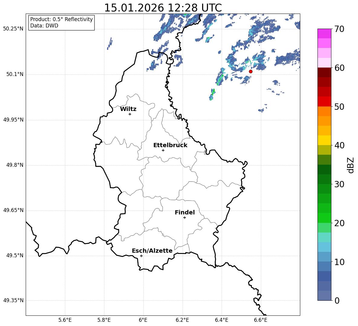Click the 6.4°E longitude label
Screen dimensions: 358x326
(221, 320)
